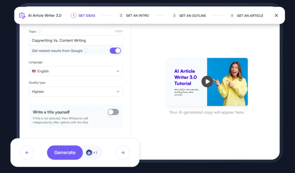Open the tutorial video thumbnail

point(207,82)
